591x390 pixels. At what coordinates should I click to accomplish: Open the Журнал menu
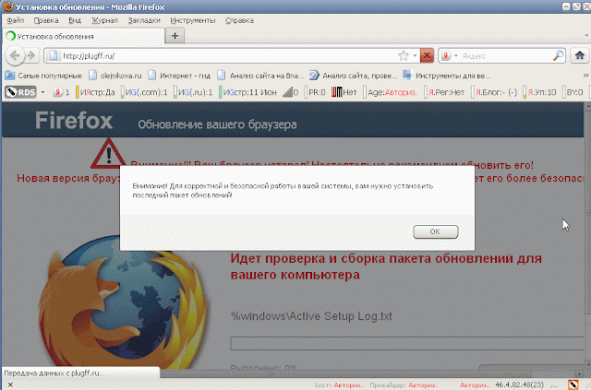point(104,20)
